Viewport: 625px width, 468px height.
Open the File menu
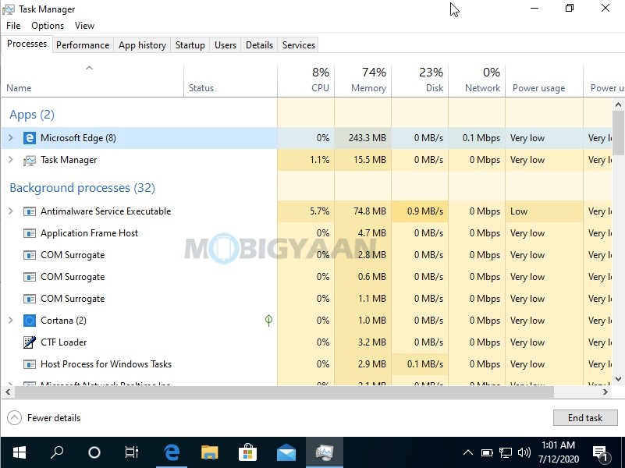point(13,26)
